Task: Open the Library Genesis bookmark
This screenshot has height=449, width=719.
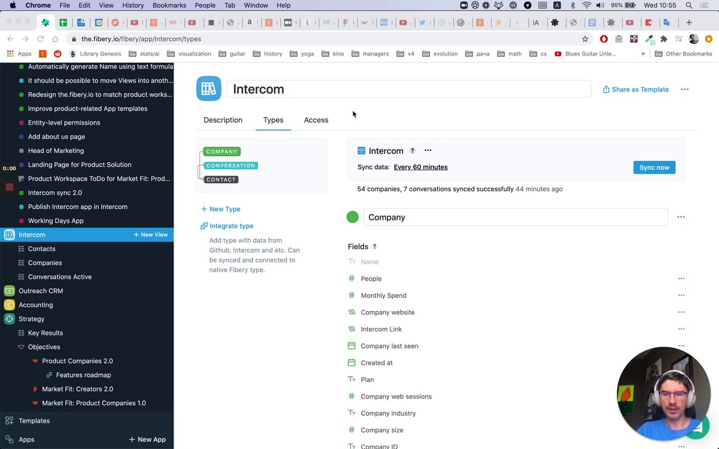Action: tap(95, 54)
